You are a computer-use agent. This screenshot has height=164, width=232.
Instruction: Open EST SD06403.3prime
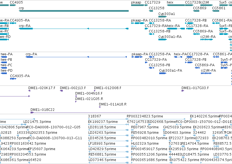click(164, 135)
